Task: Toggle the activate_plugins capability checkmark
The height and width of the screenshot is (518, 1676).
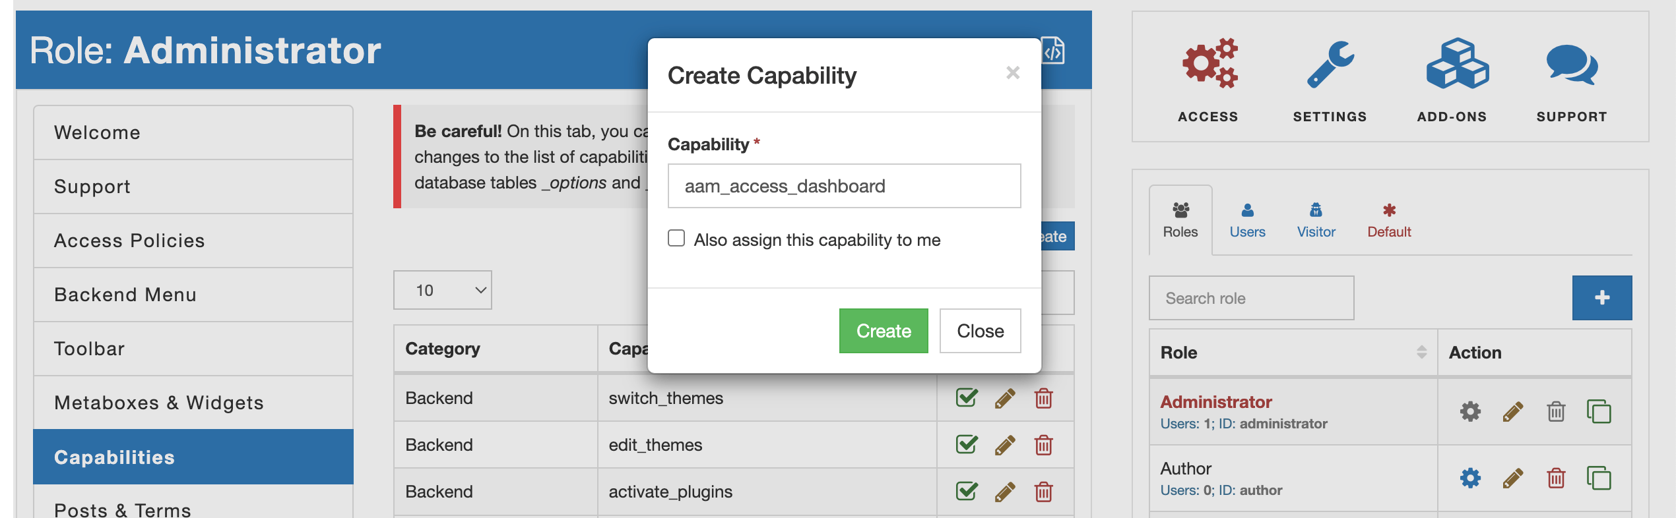Action: click(x=967, y=491)
